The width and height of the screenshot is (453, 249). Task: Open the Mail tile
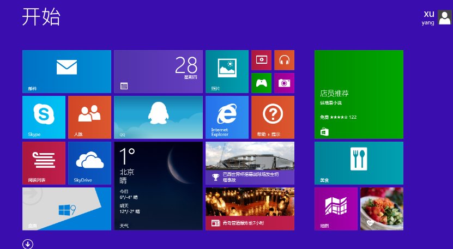click(x=67, y=71)
